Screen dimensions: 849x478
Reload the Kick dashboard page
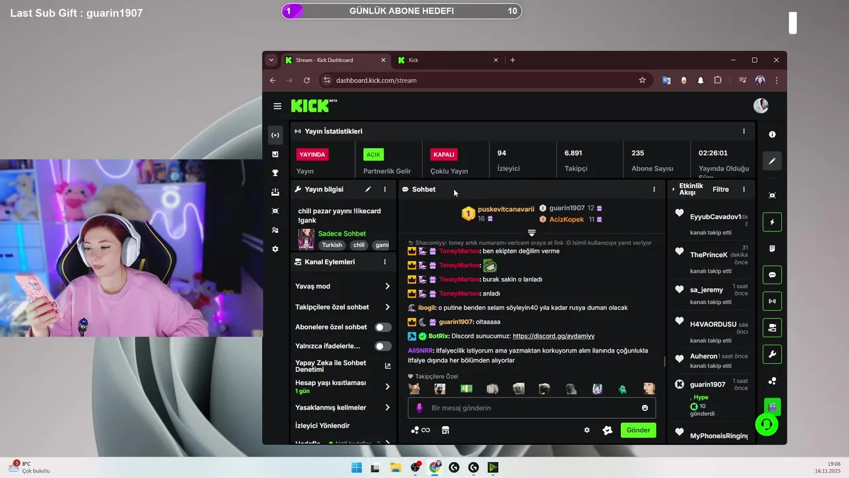306,80
